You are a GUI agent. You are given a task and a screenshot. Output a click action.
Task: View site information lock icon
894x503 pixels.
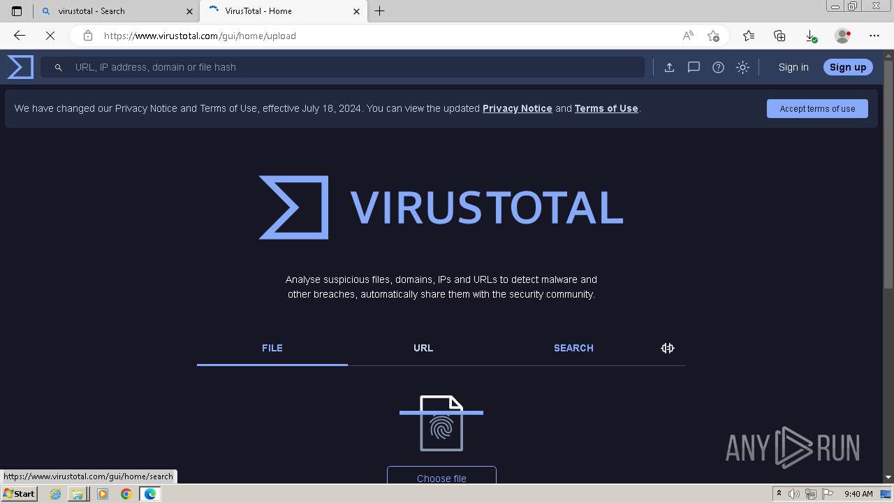[88, 36]
